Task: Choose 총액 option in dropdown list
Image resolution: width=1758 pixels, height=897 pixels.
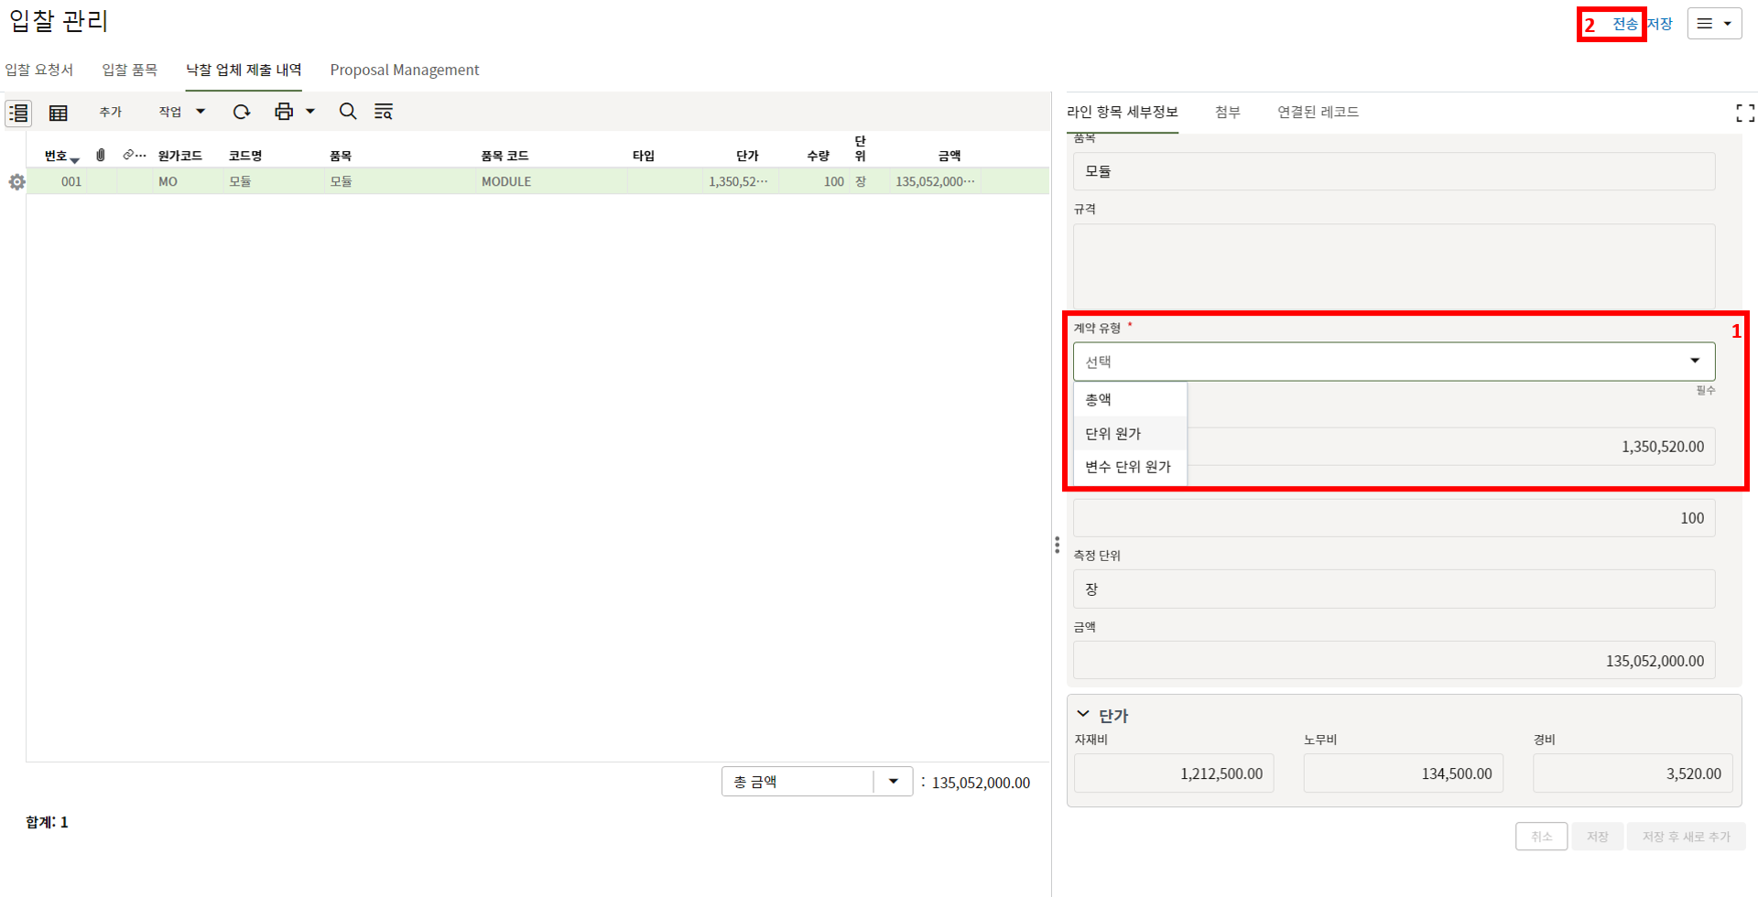Action: (x=1099, y=400)
